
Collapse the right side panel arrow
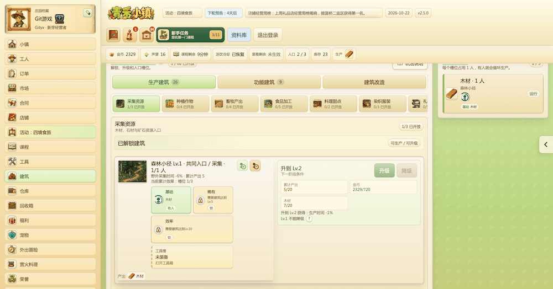click(546, 144)
